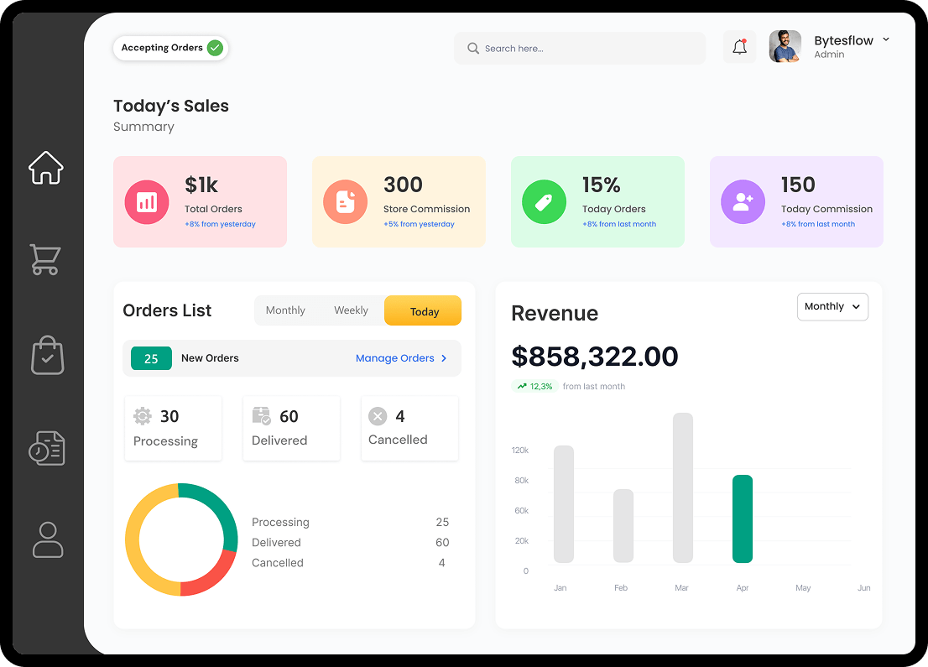Click the Today Commission user-plus icon

tap(743, 202)
